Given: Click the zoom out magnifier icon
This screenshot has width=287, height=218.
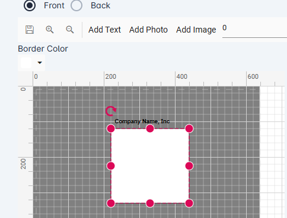Looking at the screenshot, I should (x=70, y=30).
